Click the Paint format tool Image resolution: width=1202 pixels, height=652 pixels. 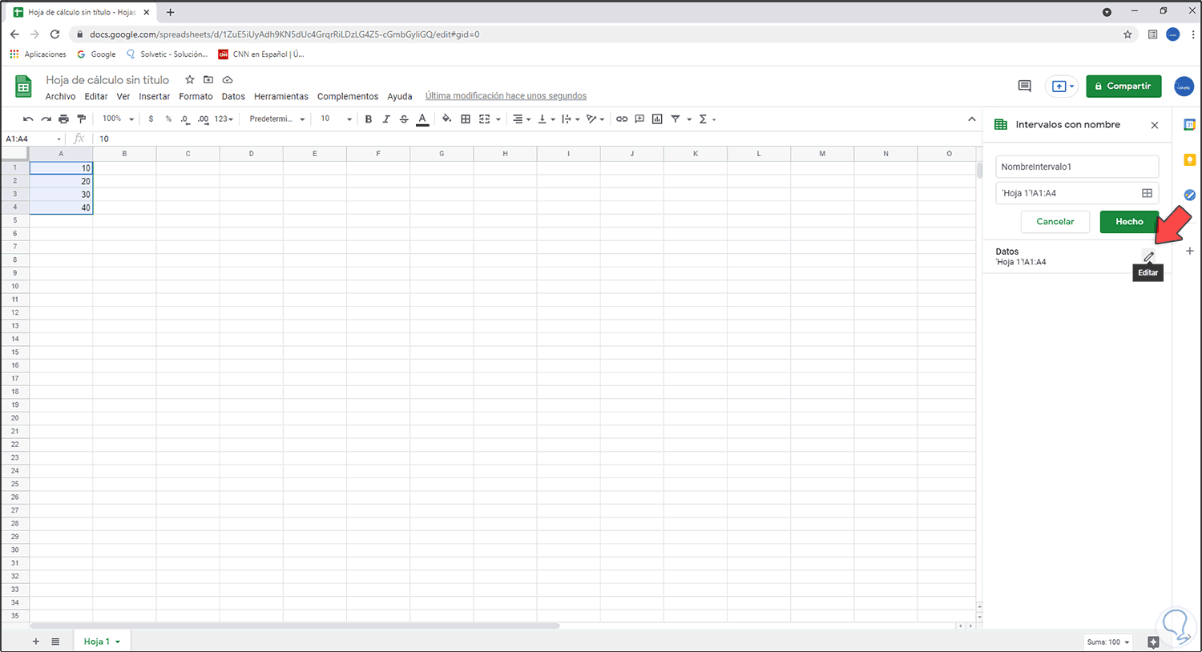tap(81, 119)
